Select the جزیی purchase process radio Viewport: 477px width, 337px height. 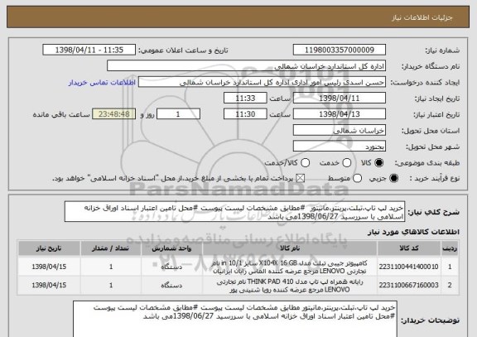click(x=393, y=179)
